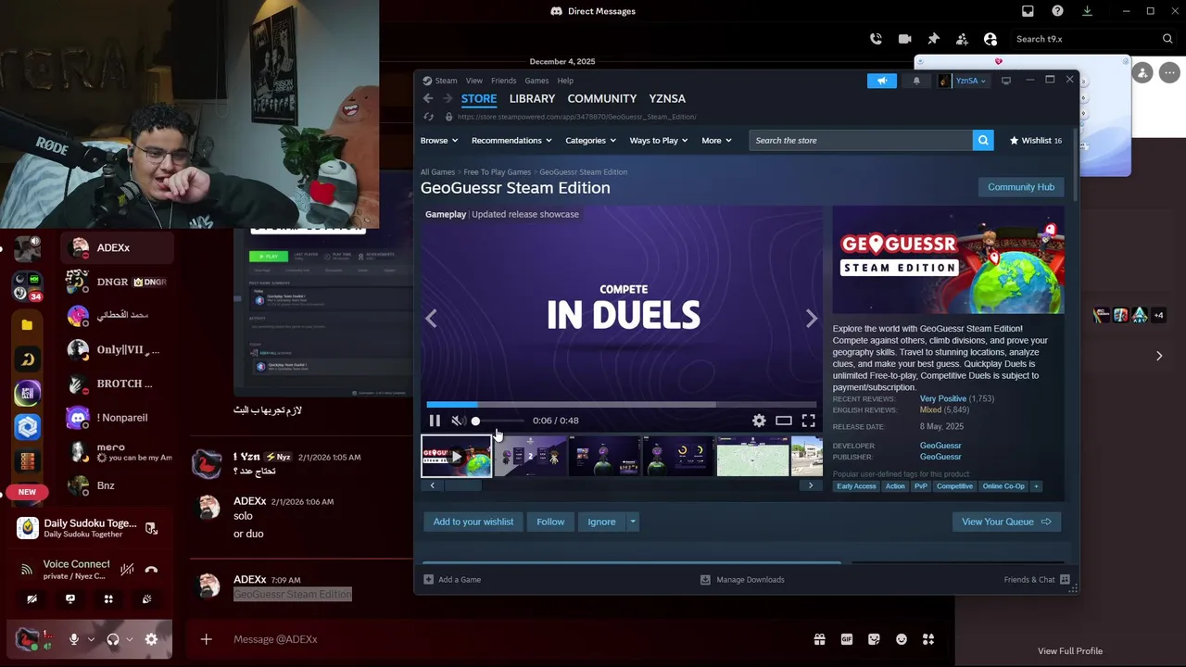Open the Friends menu in Steam
This screenshot has height=667, width=1186.
[503, 81]
